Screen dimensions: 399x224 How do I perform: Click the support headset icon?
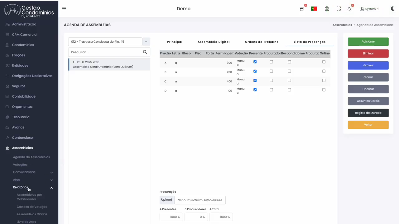327,9
